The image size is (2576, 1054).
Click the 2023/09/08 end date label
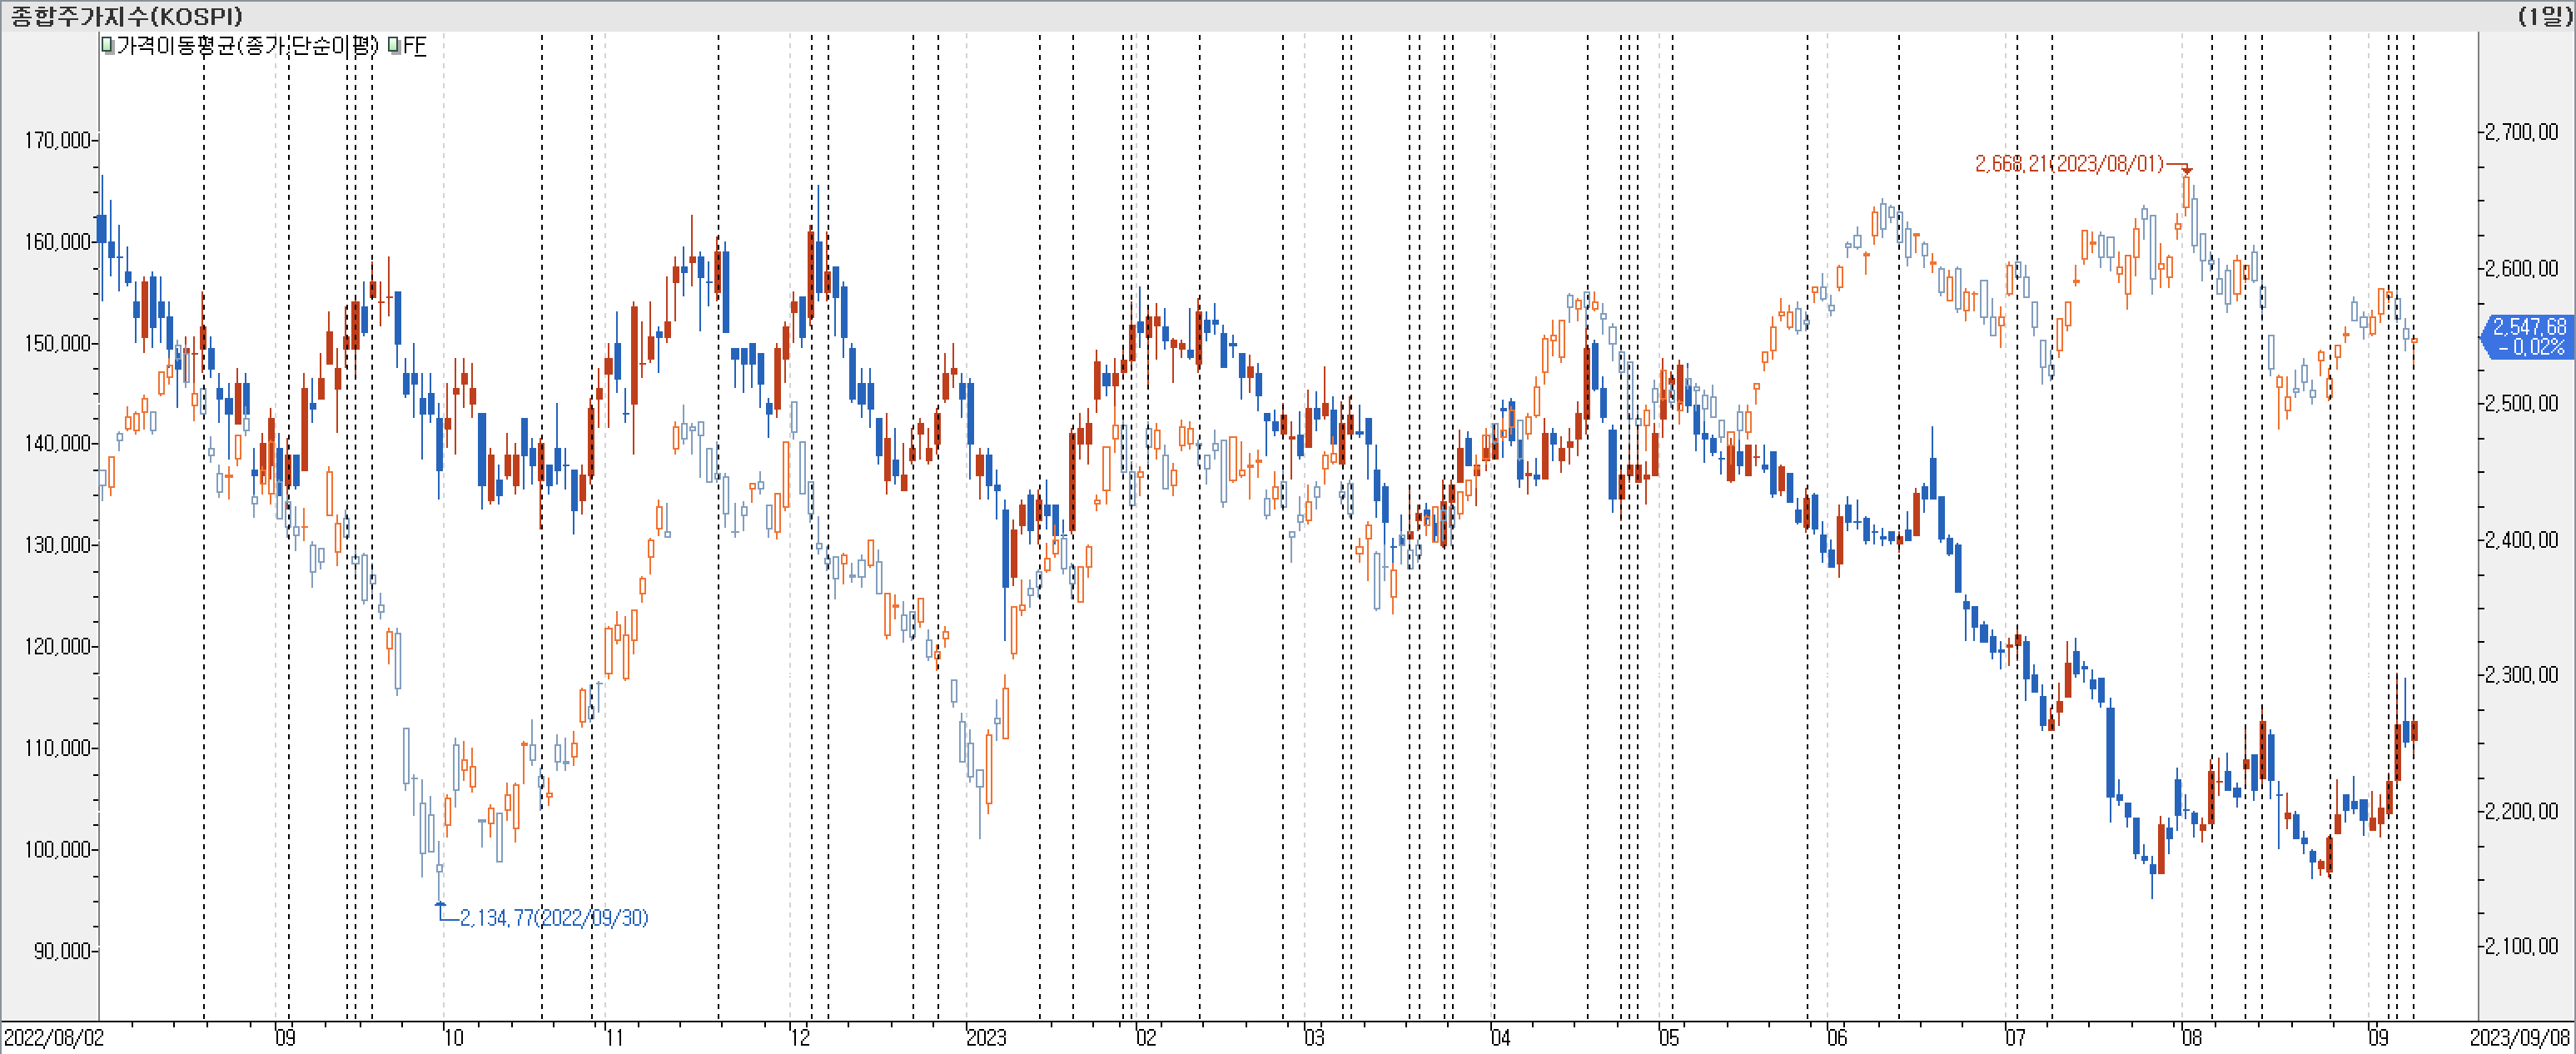tap(2520, 1037)
